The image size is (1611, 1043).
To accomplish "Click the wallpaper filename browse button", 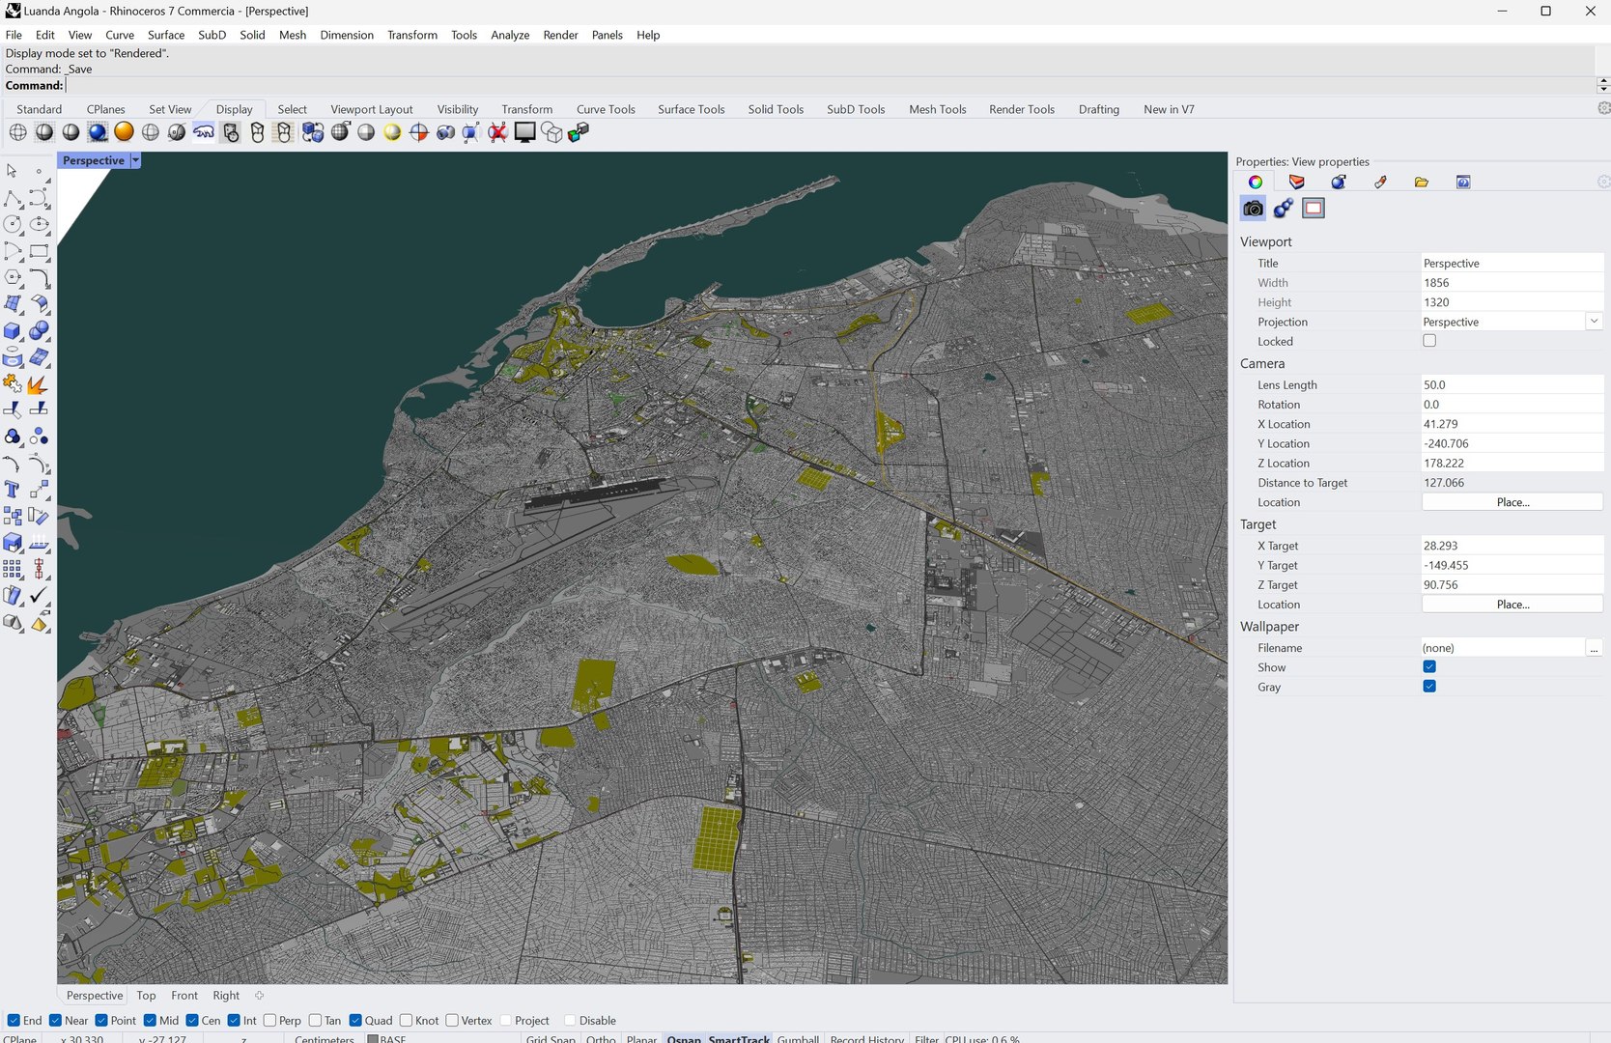I will (x=1594, y=648).
